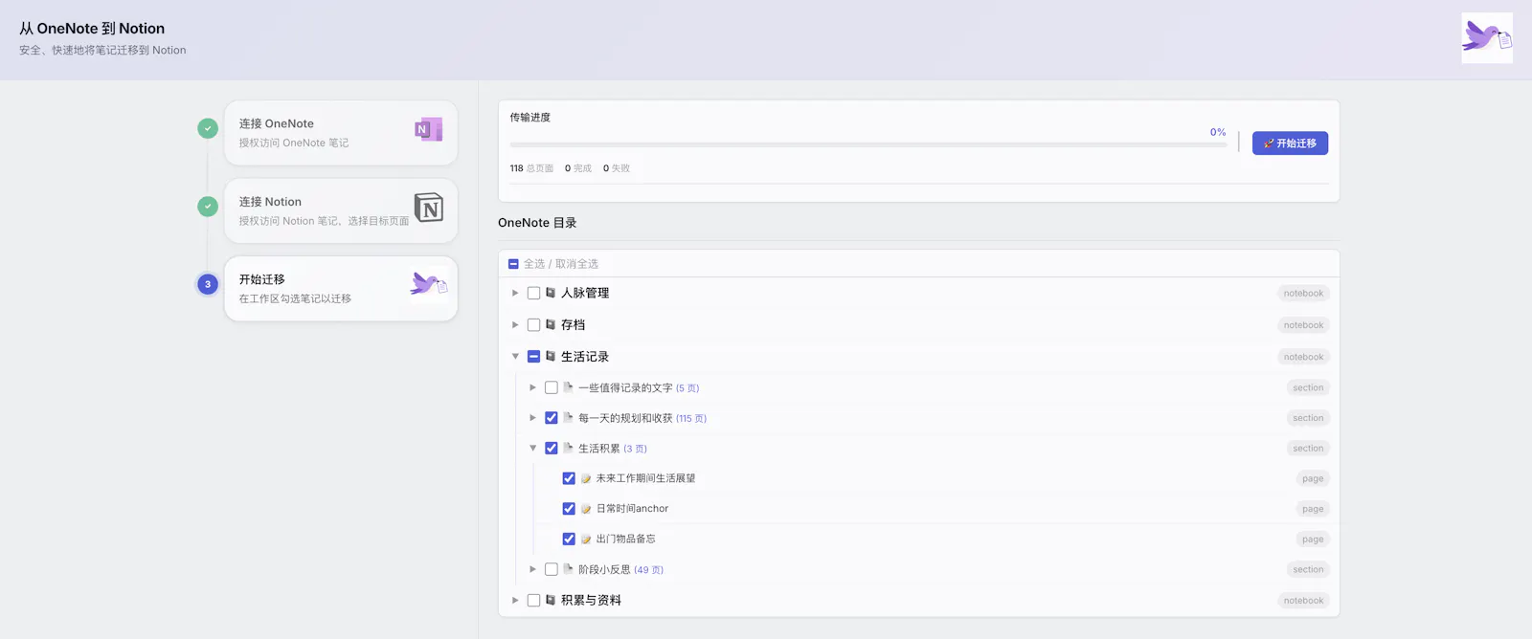Uncheck the 出门物品备忘 page checkbox
1532x639 pixels.
coord(569,540)
